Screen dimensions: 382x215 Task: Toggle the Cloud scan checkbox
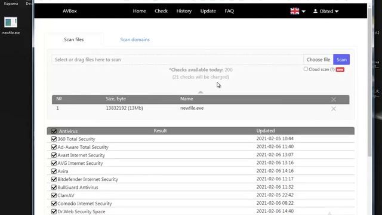pos(306,69)
